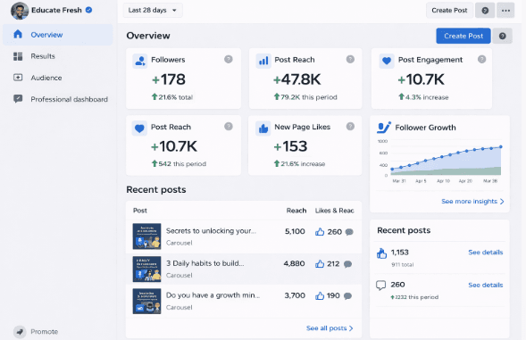
Task: Click the 4,880 reach value
Action: click(294, 263)
